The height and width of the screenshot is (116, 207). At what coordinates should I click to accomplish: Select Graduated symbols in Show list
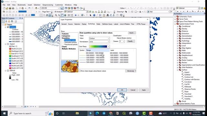click(71, 43)
